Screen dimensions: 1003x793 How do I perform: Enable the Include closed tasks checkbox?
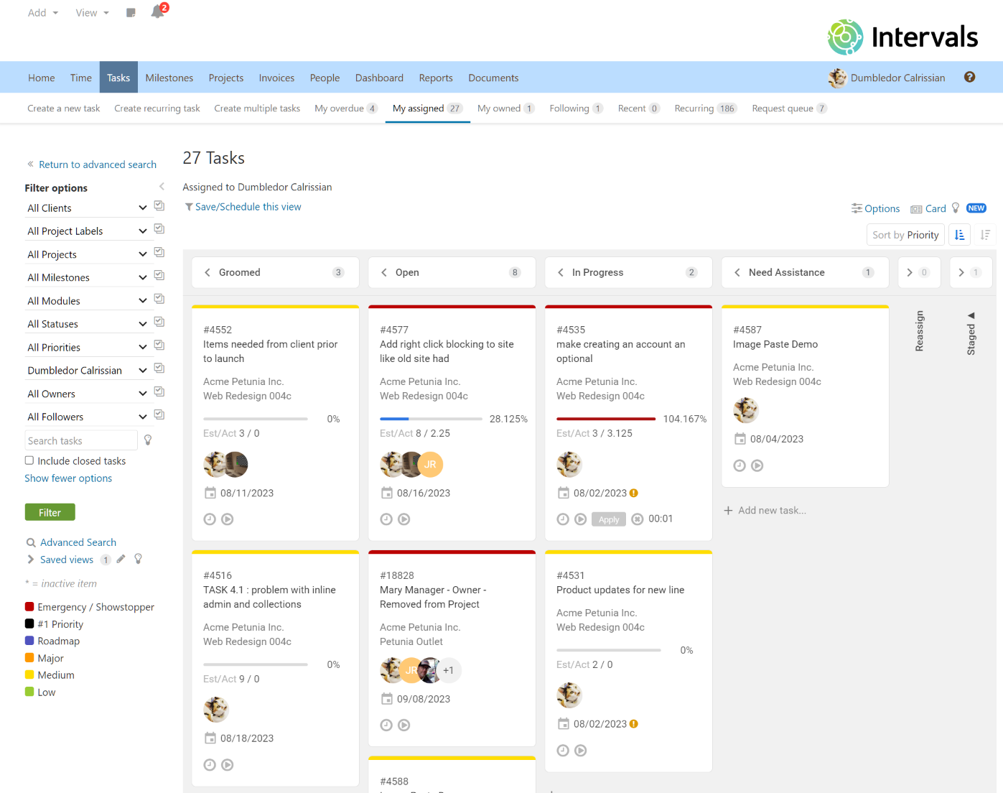(29, 460)
